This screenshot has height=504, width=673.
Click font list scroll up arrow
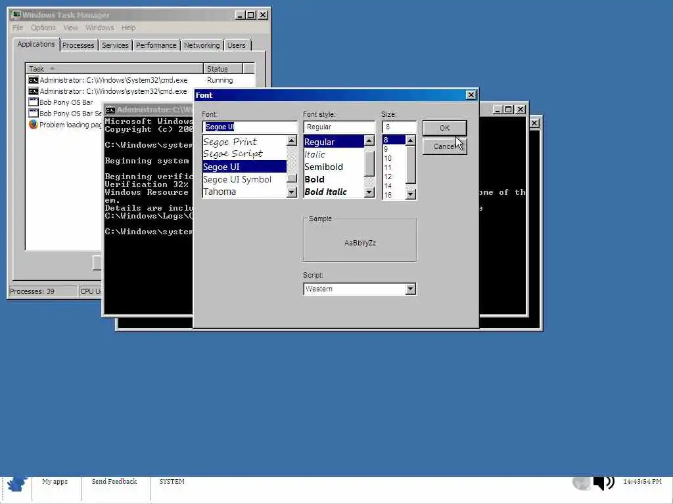tap(292, 140)
